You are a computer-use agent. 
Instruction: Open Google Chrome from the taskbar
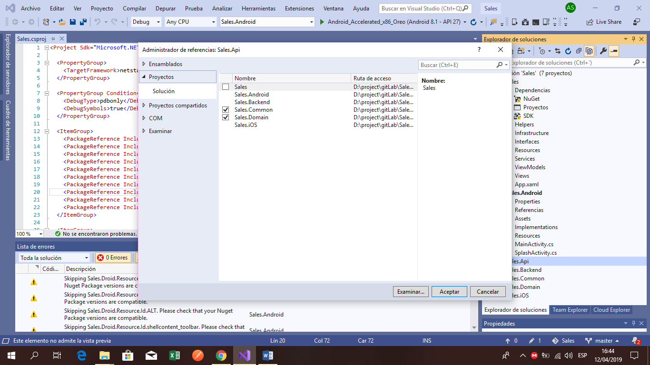[x=221, y=355]
